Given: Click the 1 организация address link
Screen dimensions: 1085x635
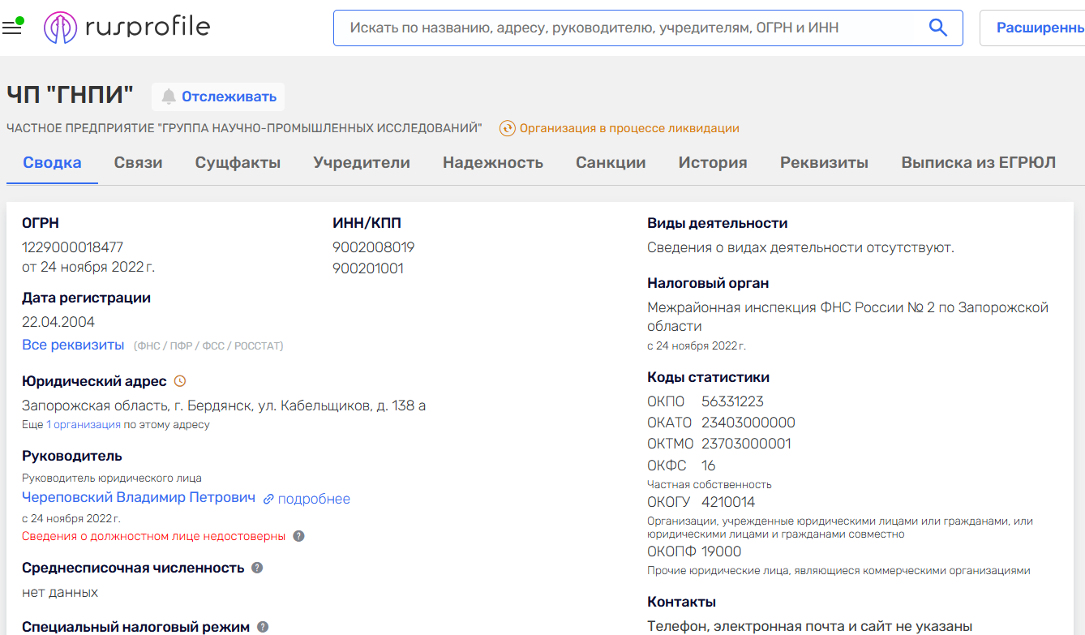Looking at the screenshot, I should 84,424.
